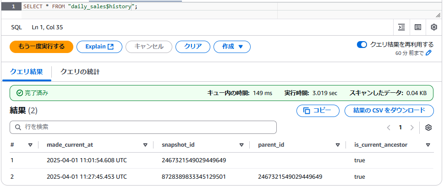Click キュー内の時間 149 ms value

(262, 93)
